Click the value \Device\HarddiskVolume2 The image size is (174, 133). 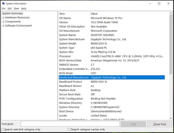pyautogui.click(x=106, y=111)
